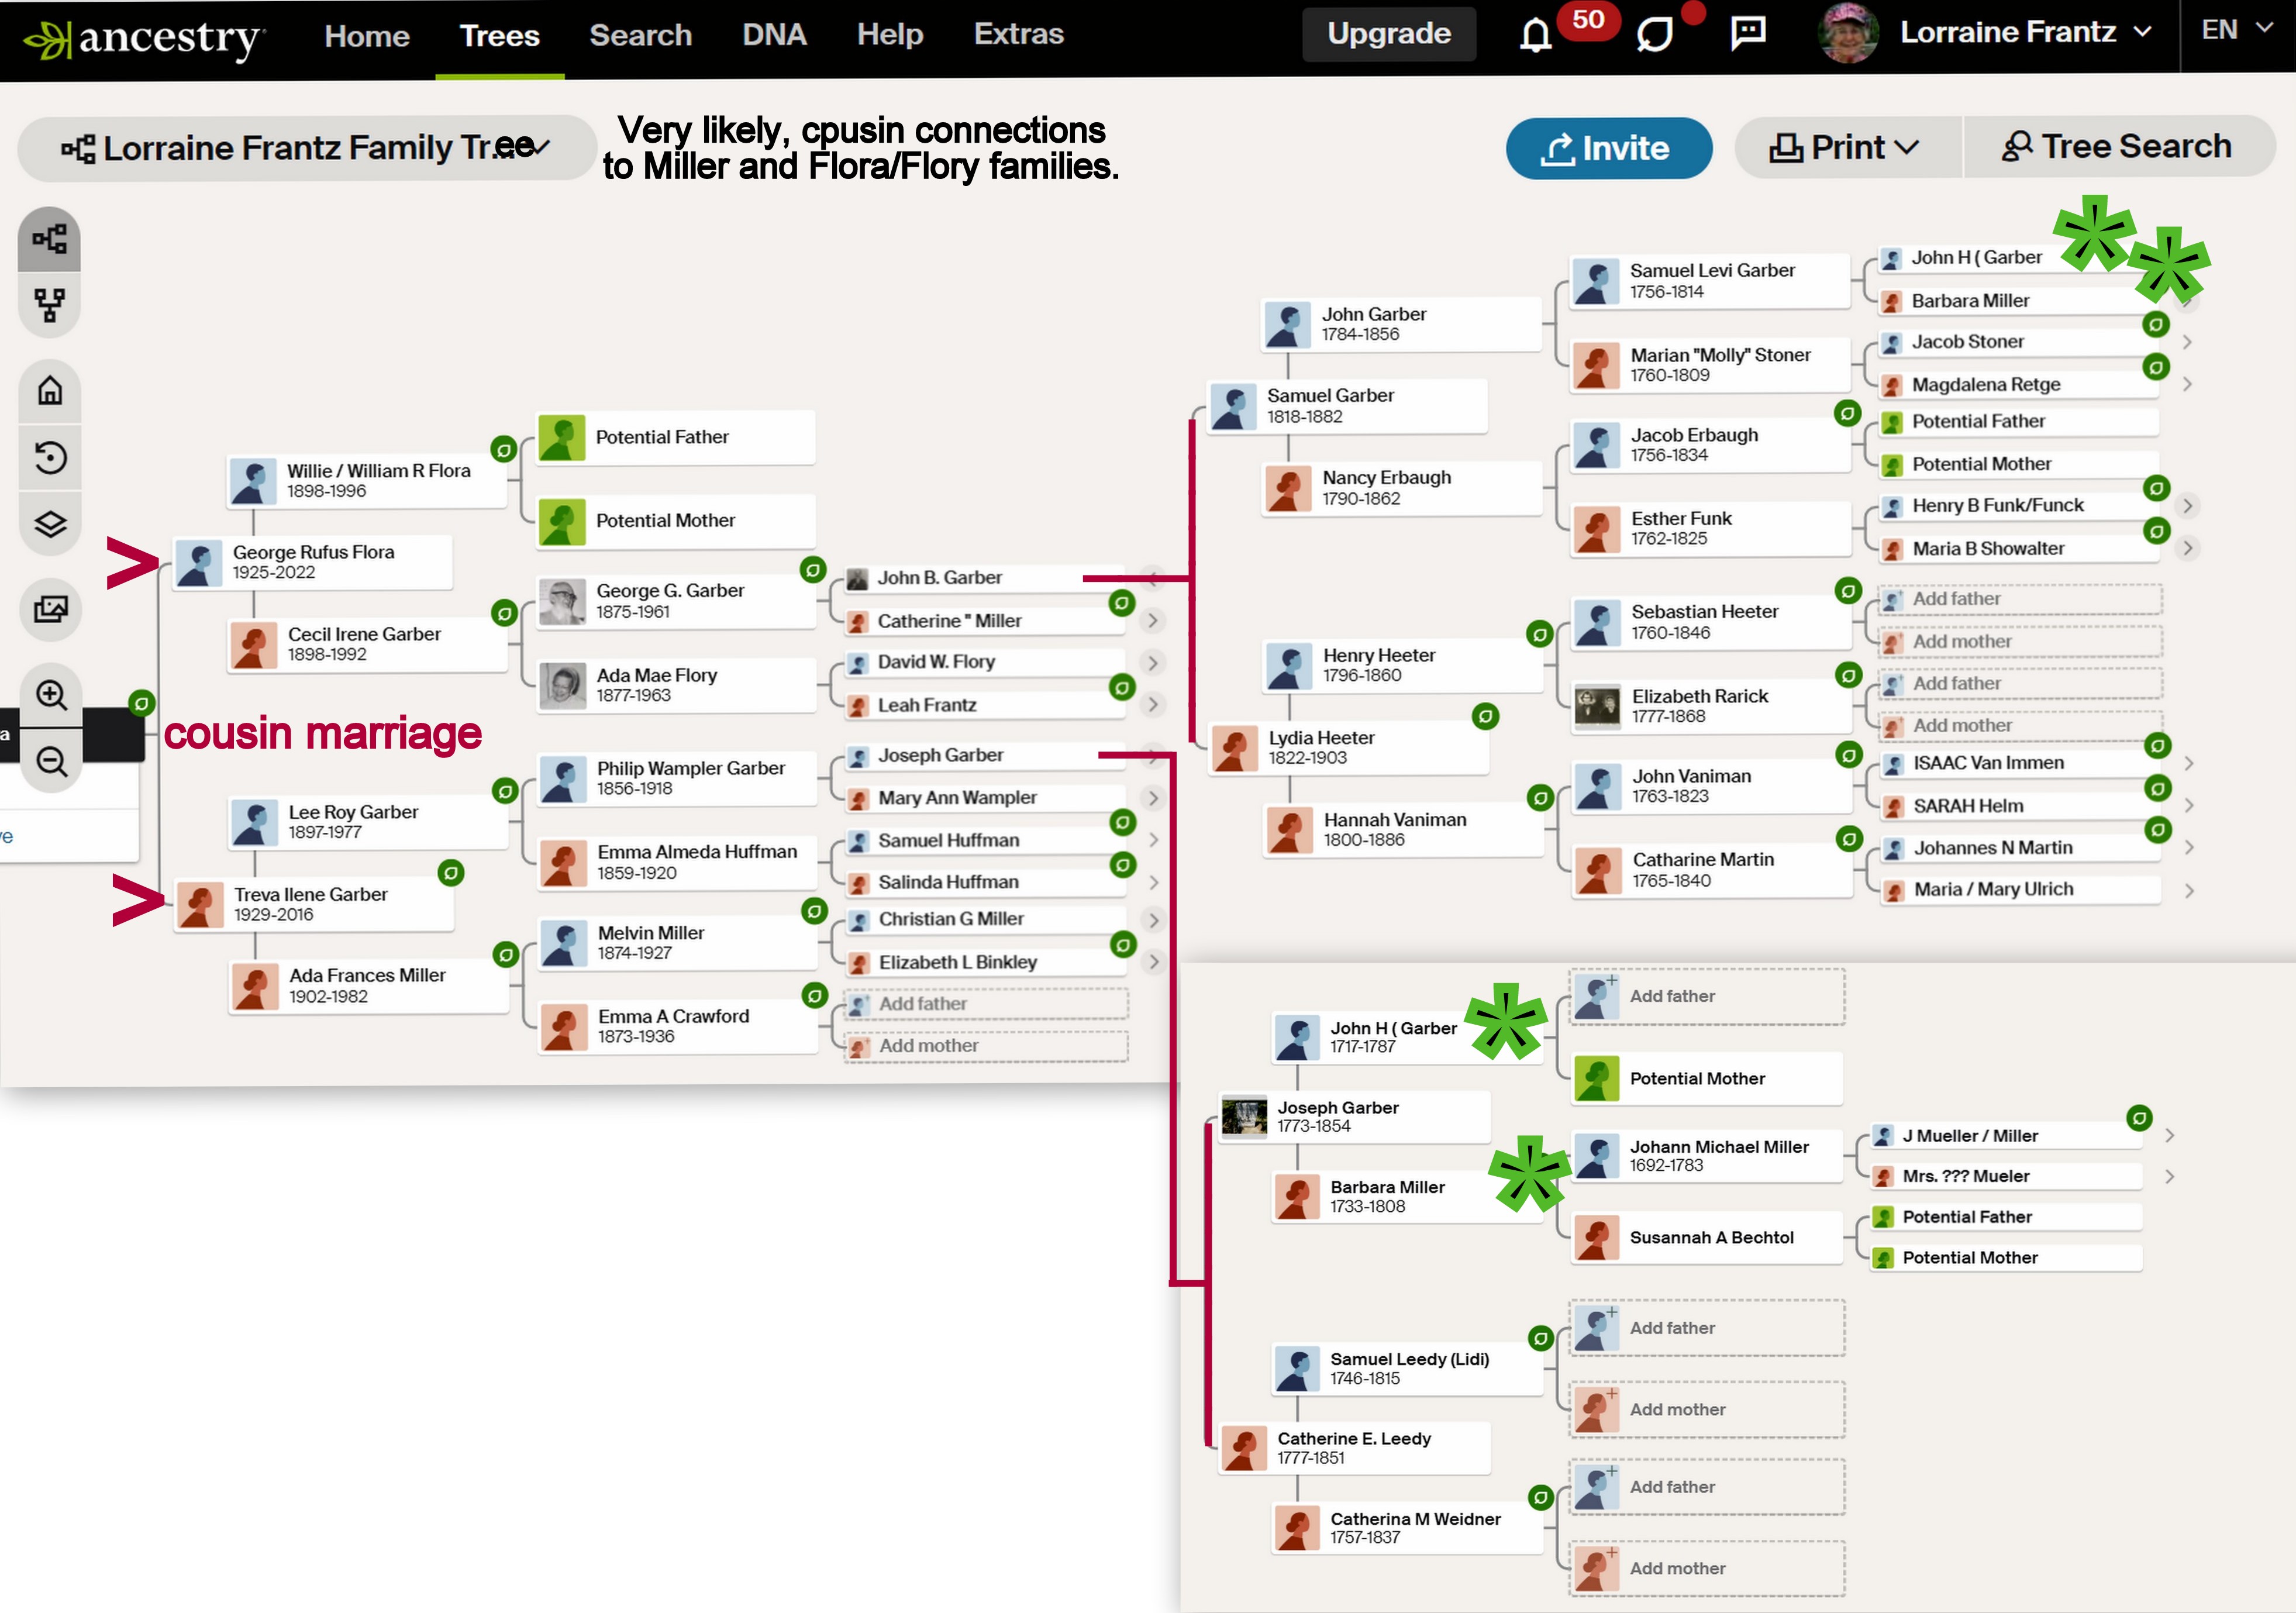Expand ancestors of Catherine Miller

(1153, 620)
